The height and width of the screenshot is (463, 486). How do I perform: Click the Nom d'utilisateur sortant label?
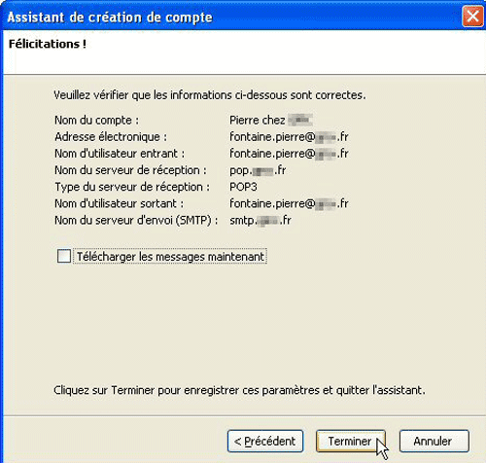[119, 203]
